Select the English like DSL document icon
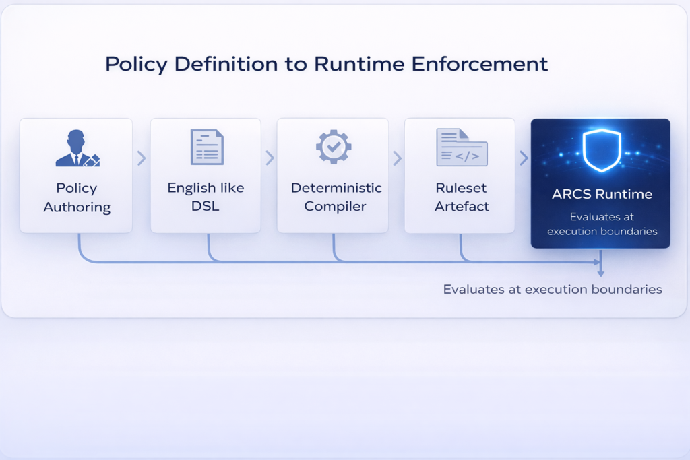 click(x=206, y=147)
